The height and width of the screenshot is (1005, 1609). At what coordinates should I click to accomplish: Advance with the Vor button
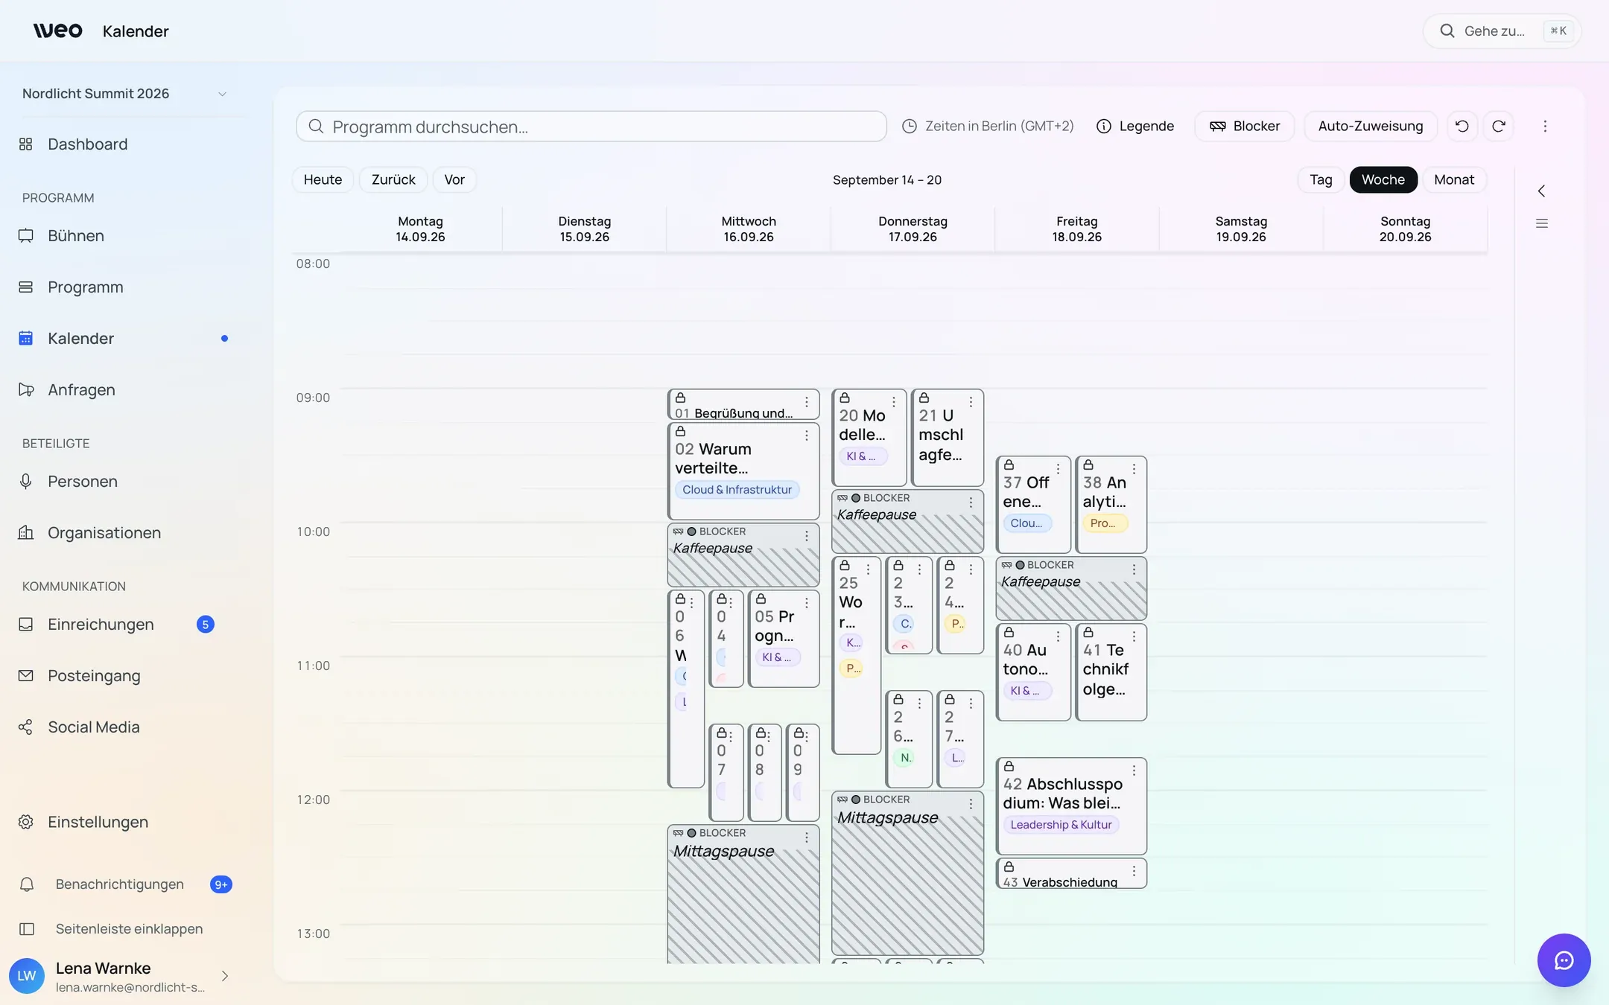[454, 180]
